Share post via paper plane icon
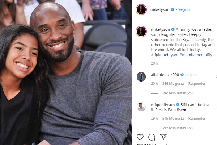This screenshot has width=217, height=145. [163, 137]
